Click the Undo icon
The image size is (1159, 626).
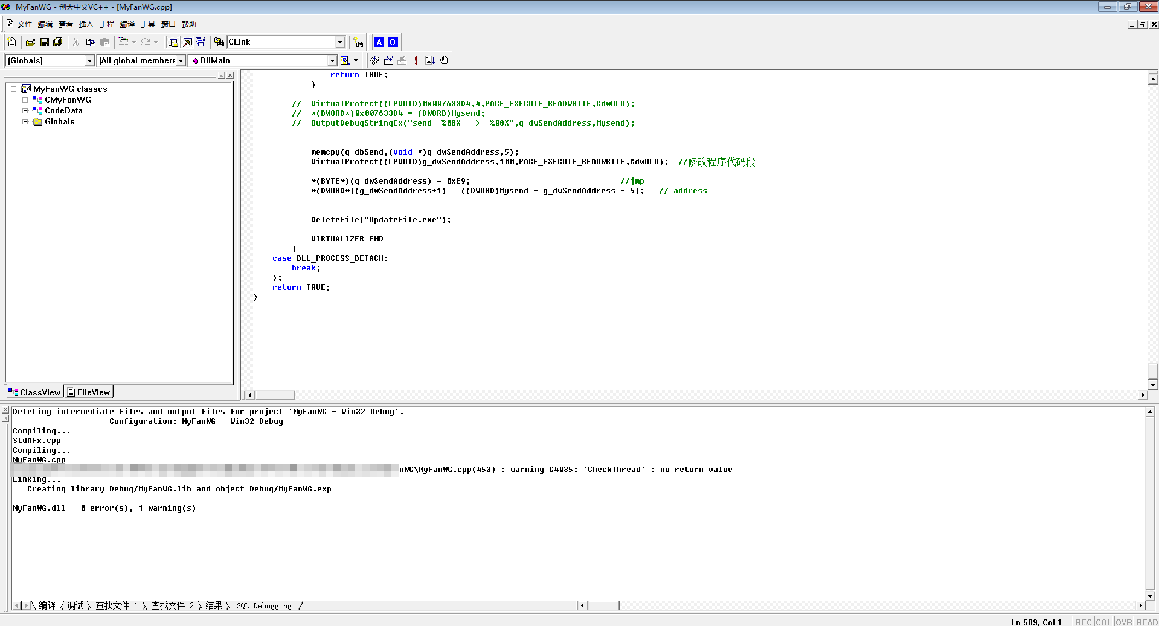pyautogui.click(x=123, y=42)
